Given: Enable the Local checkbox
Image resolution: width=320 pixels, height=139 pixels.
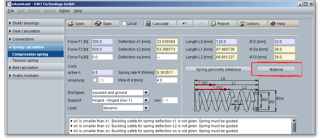Looking at the screenshot, I should tap(124, 24).
